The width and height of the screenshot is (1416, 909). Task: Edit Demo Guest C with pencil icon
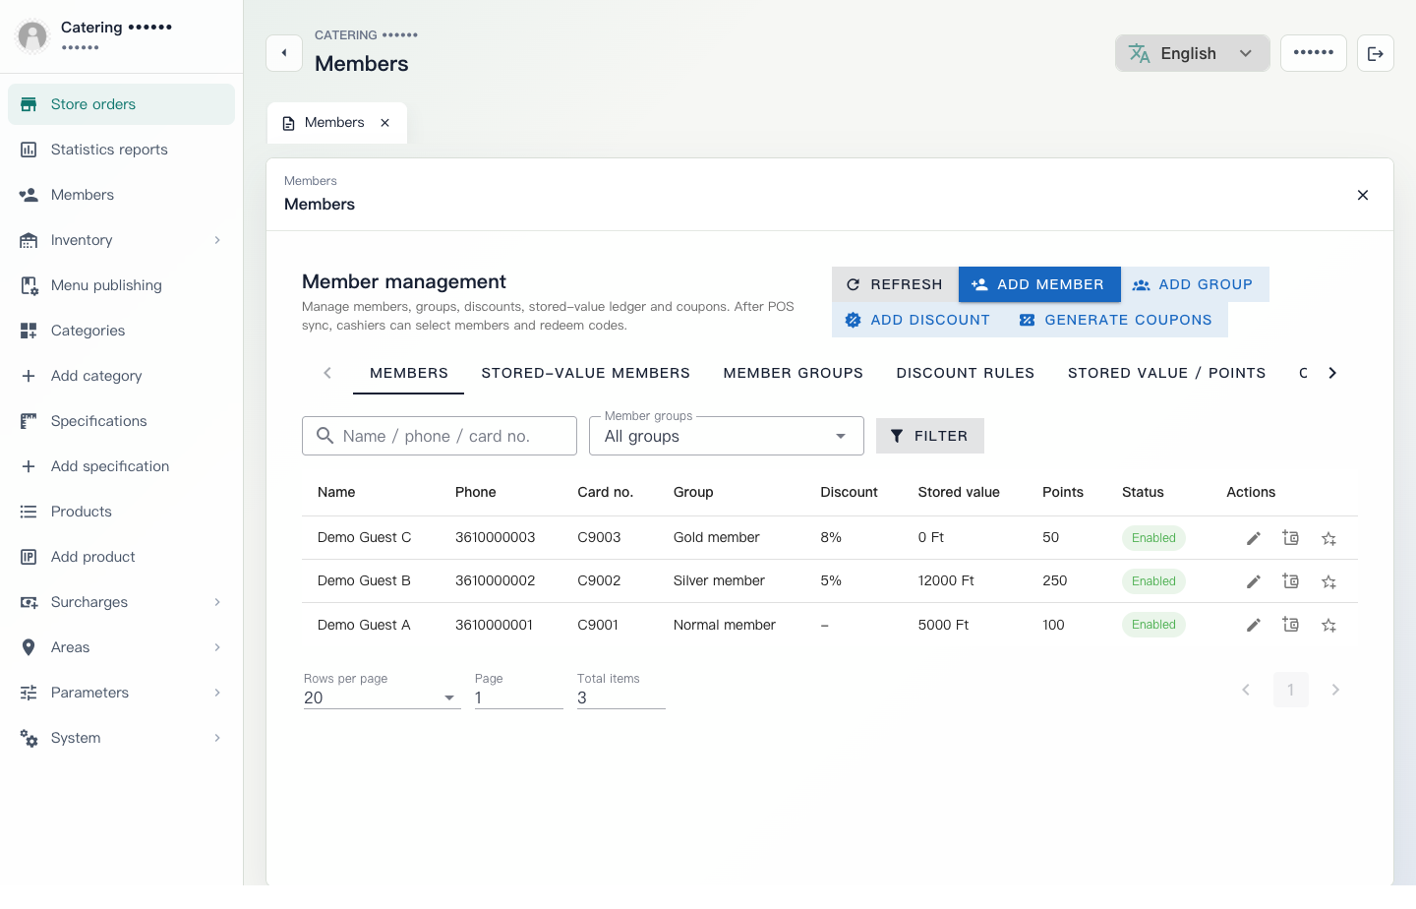coord(1253,538)
